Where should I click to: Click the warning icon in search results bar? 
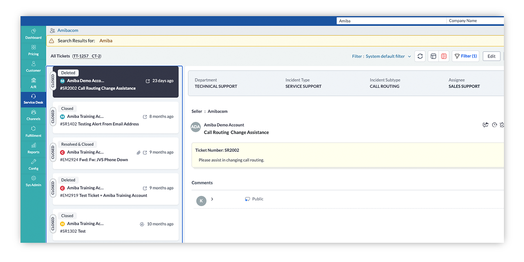52,41
